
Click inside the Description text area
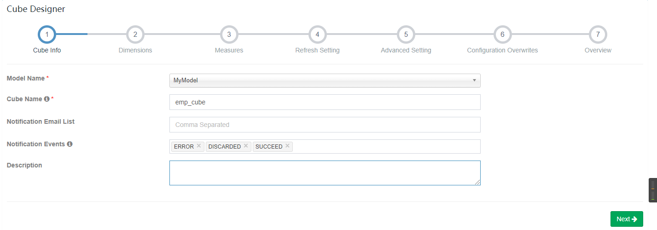click(325, 173)
